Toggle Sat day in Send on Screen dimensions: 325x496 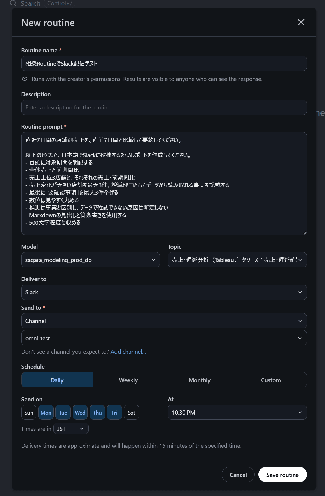pyautogui.click(x=131, y=413)
